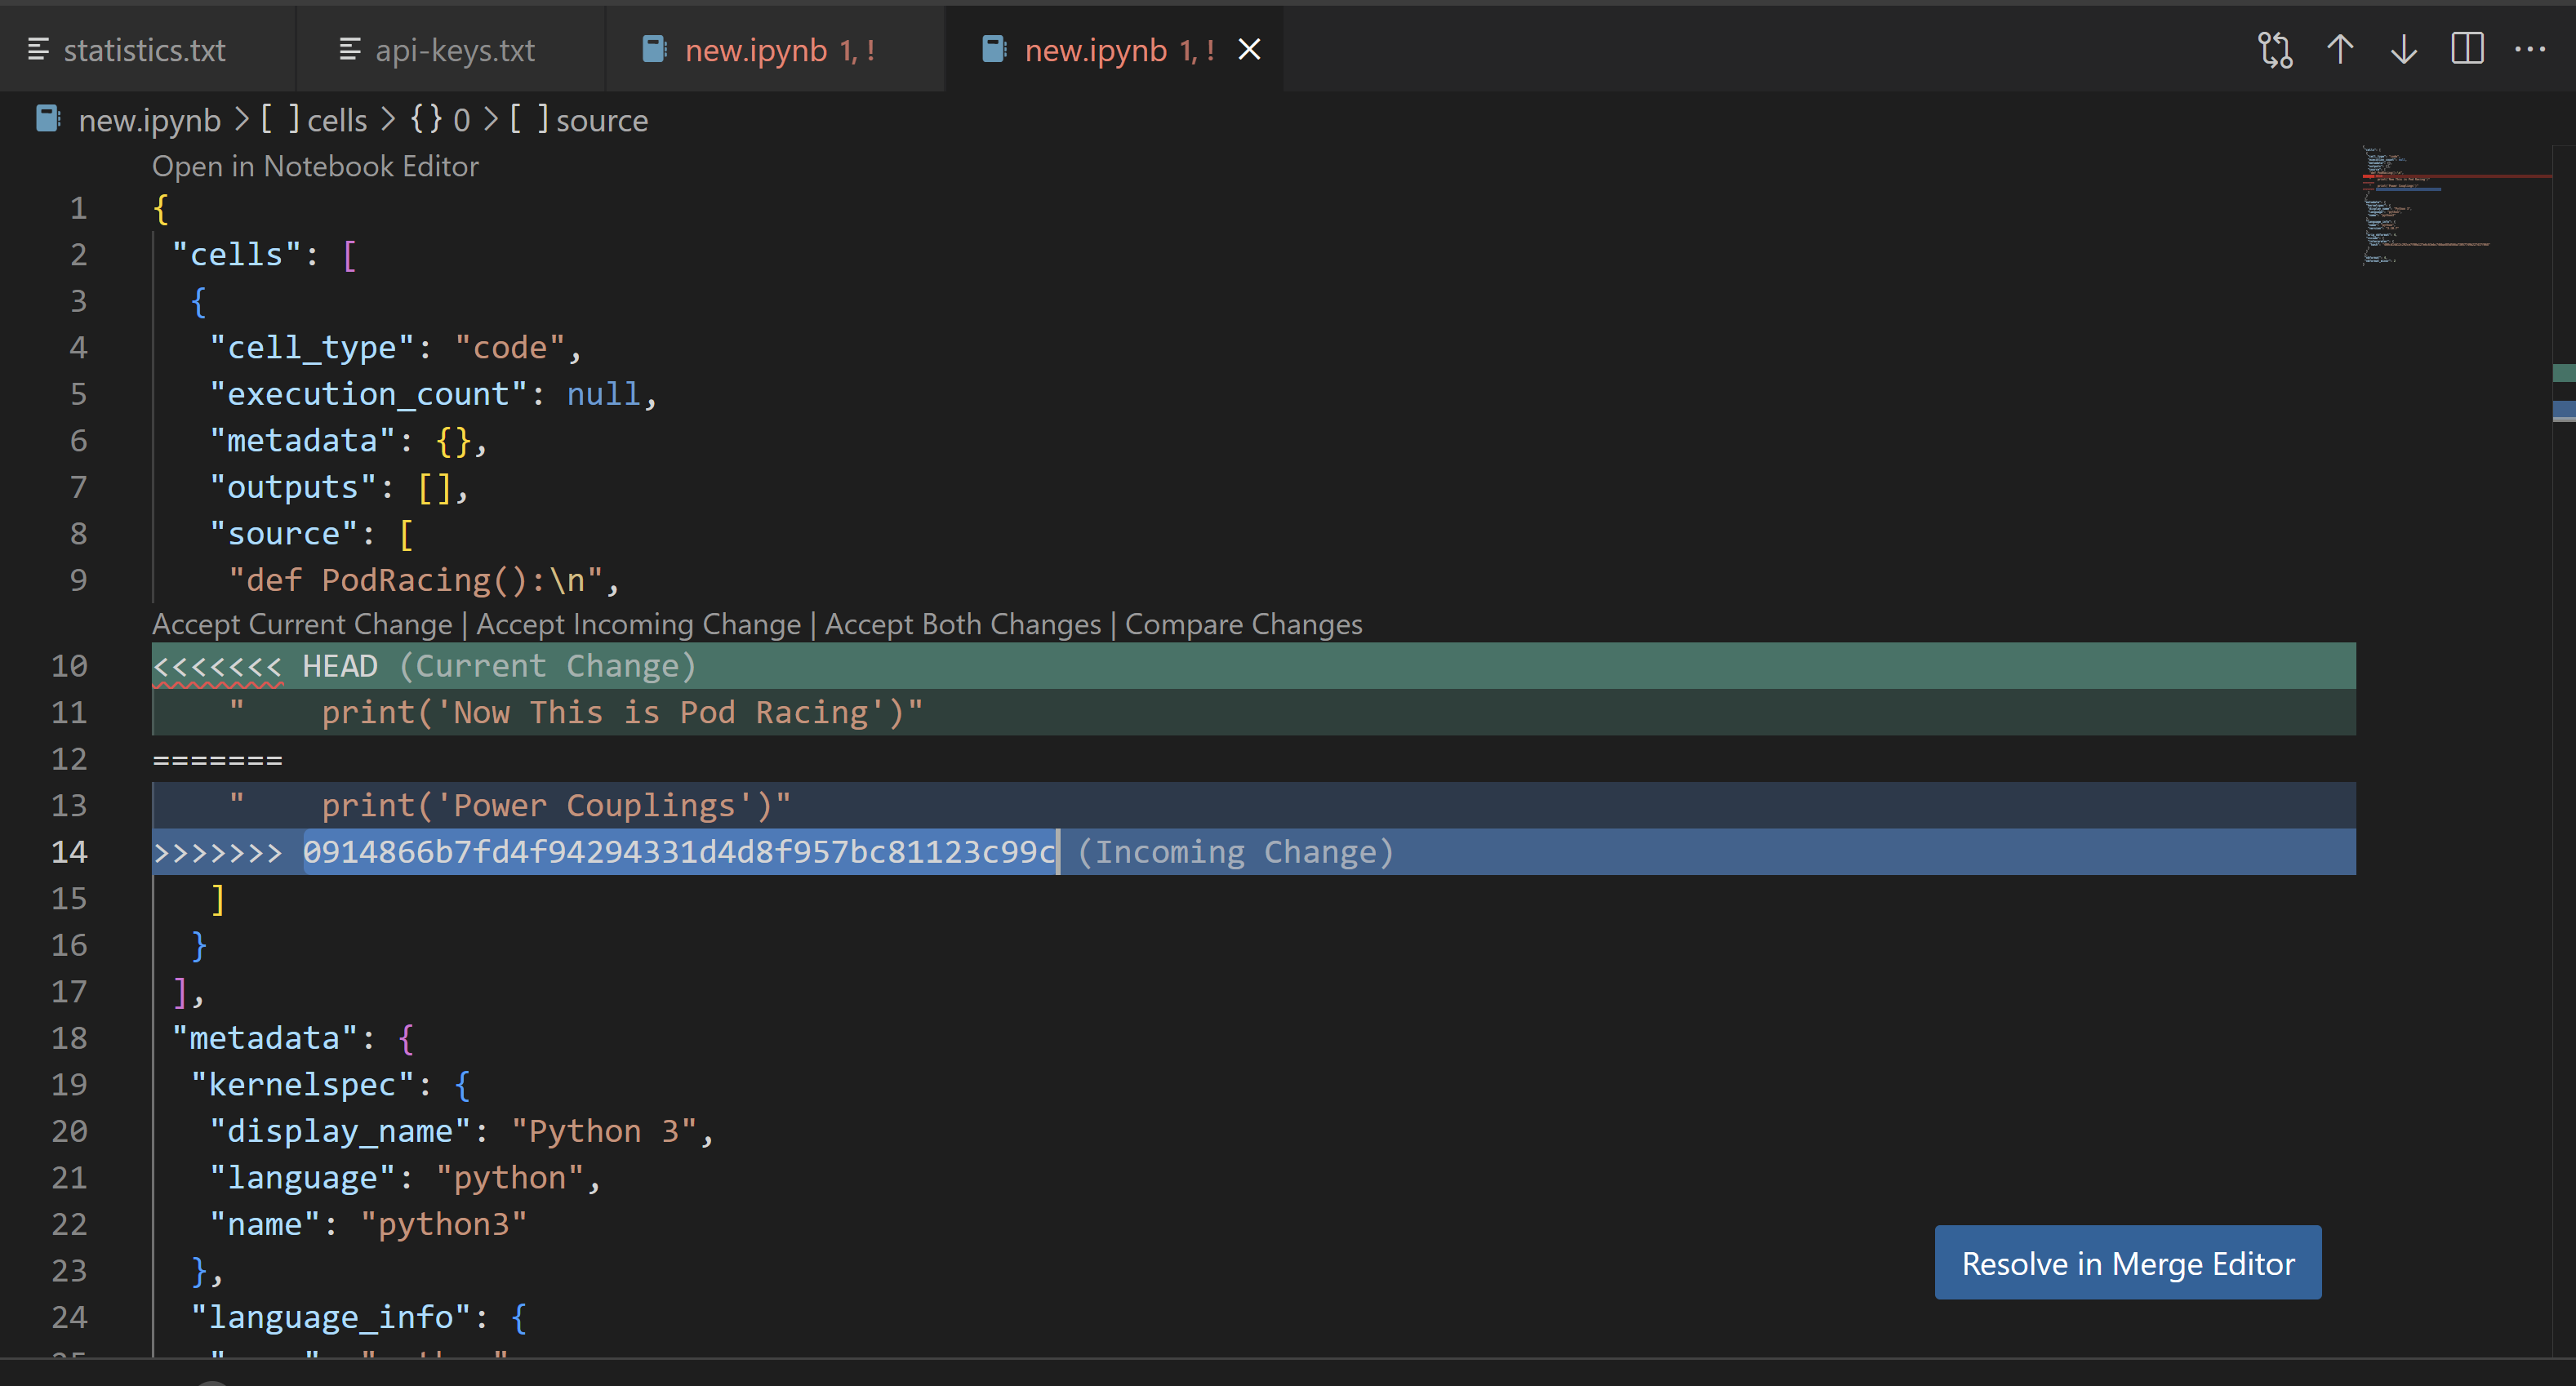The image size is (2576, 1386).
Task: Click Resolve in Merge Editor button
Action: click(2127, 1263)
